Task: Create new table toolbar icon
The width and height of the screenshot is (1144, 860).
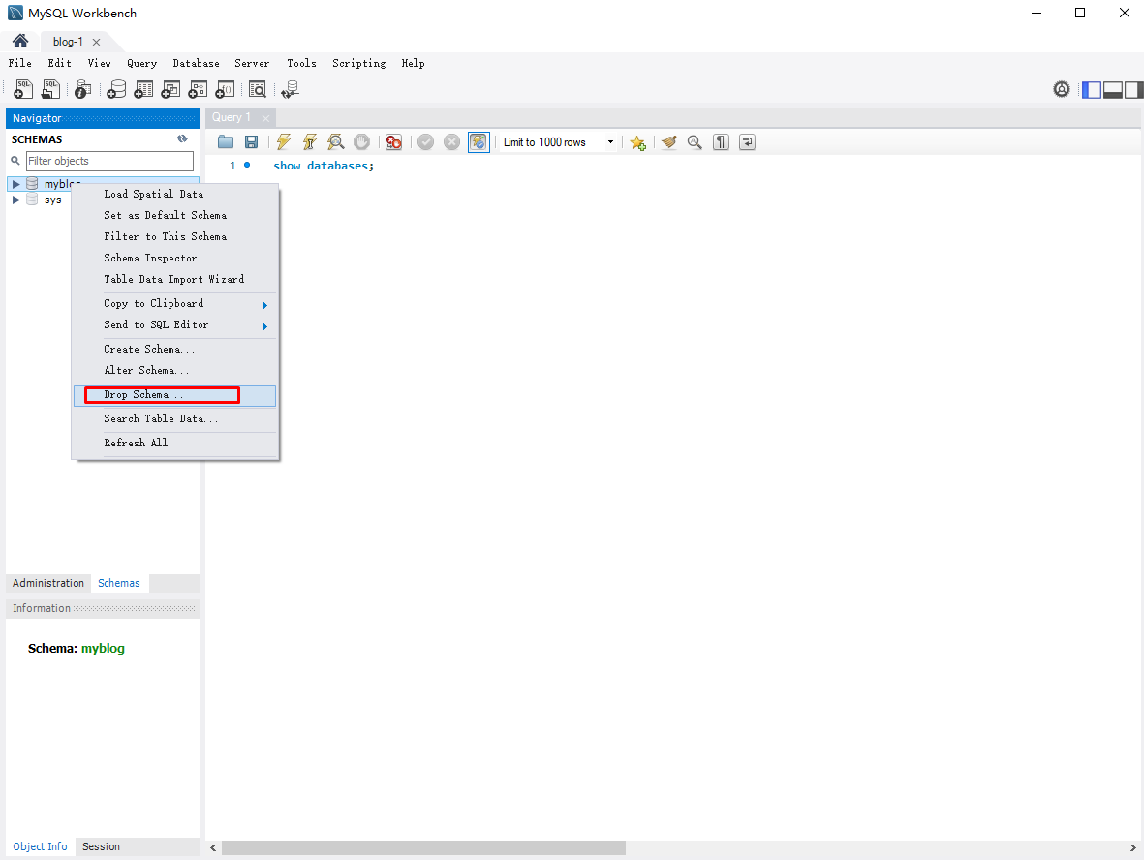Action: pos(143,90)
